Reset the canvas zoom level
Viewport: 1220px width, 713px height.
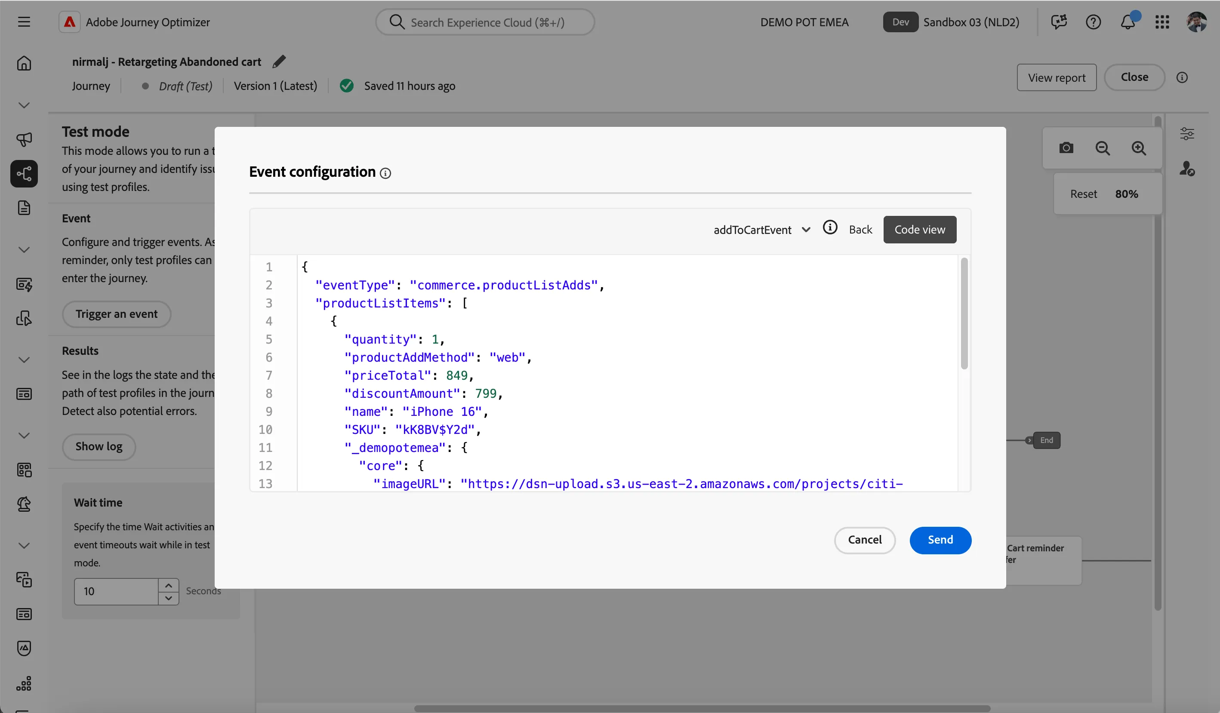pyautogui.click(x=1083, y=194)
